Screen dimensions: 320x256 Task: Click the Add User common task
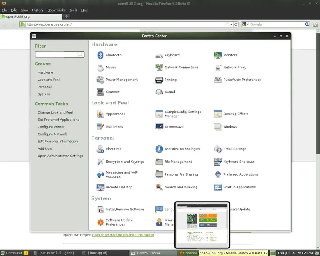45,149
